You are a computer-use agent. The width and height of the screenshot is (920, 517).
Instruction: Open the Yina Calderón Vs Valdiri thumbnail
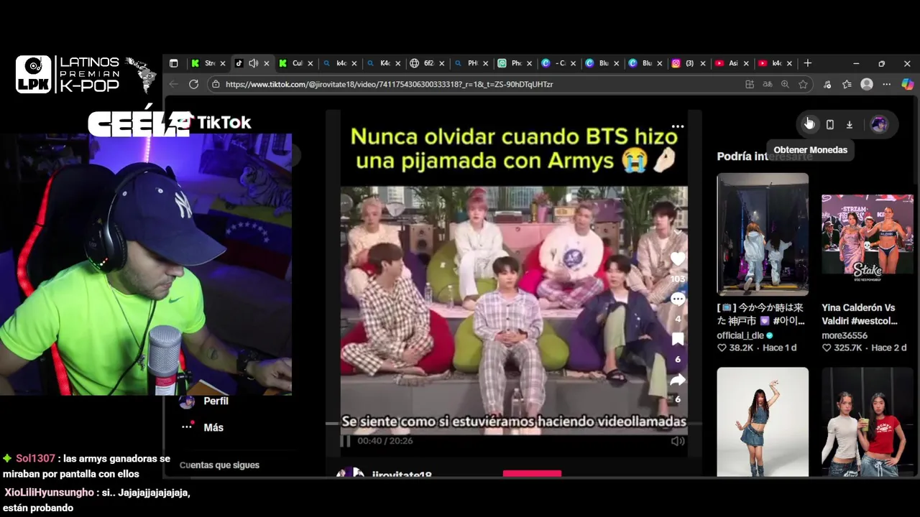tap(868, 234)
